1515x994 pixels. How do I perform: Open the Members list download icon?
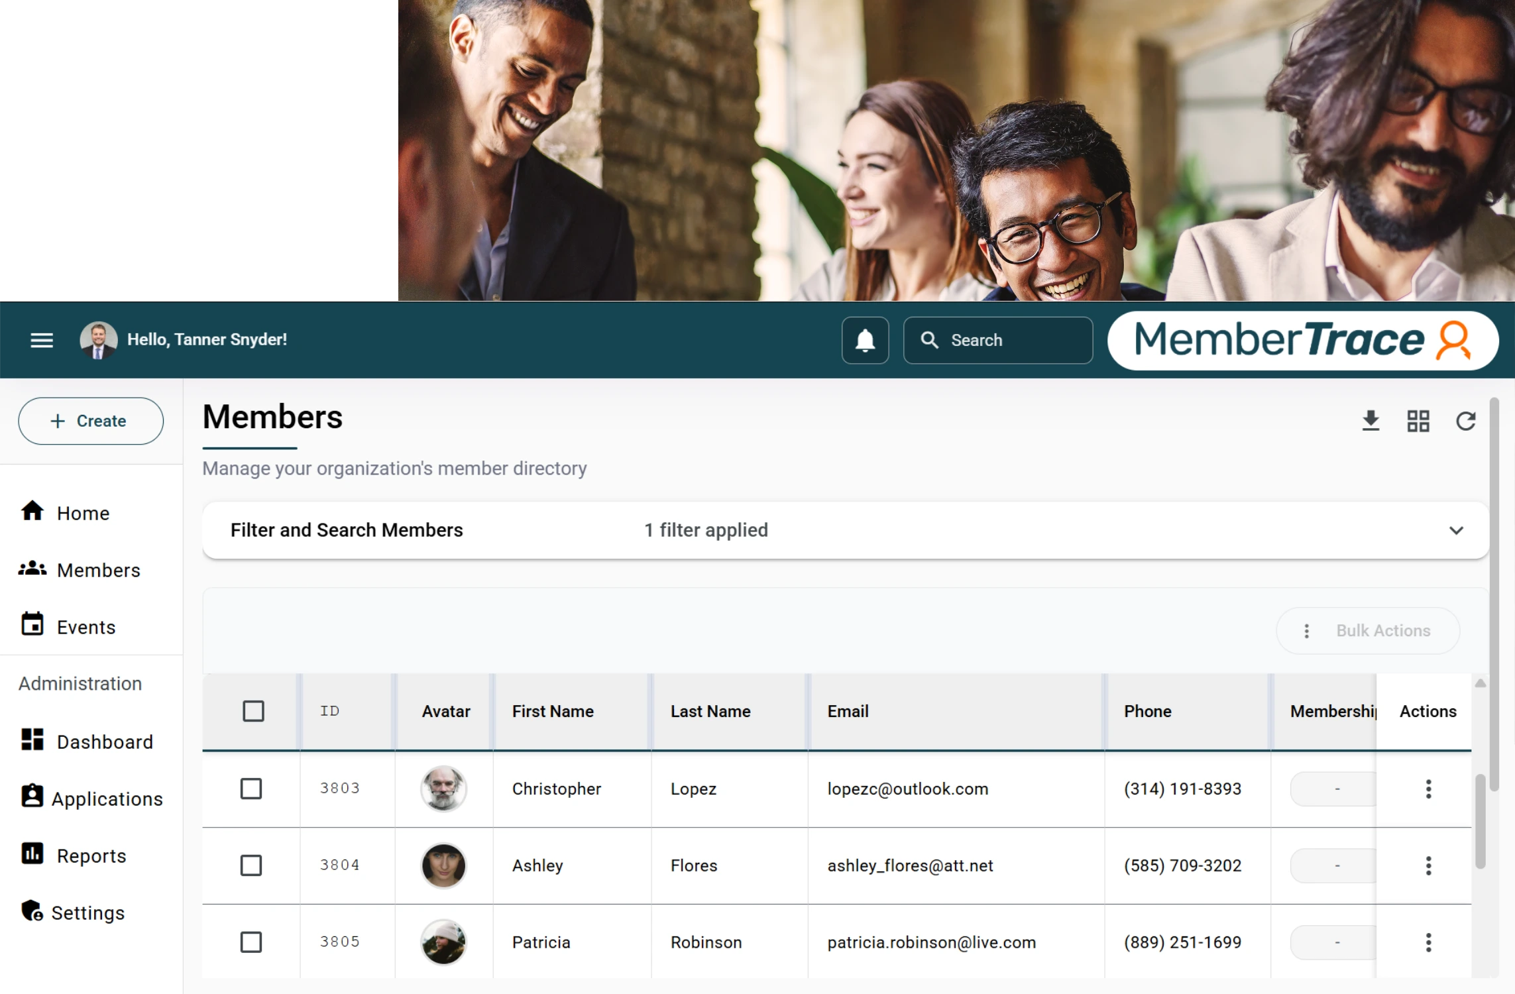tap(1371, 421)
